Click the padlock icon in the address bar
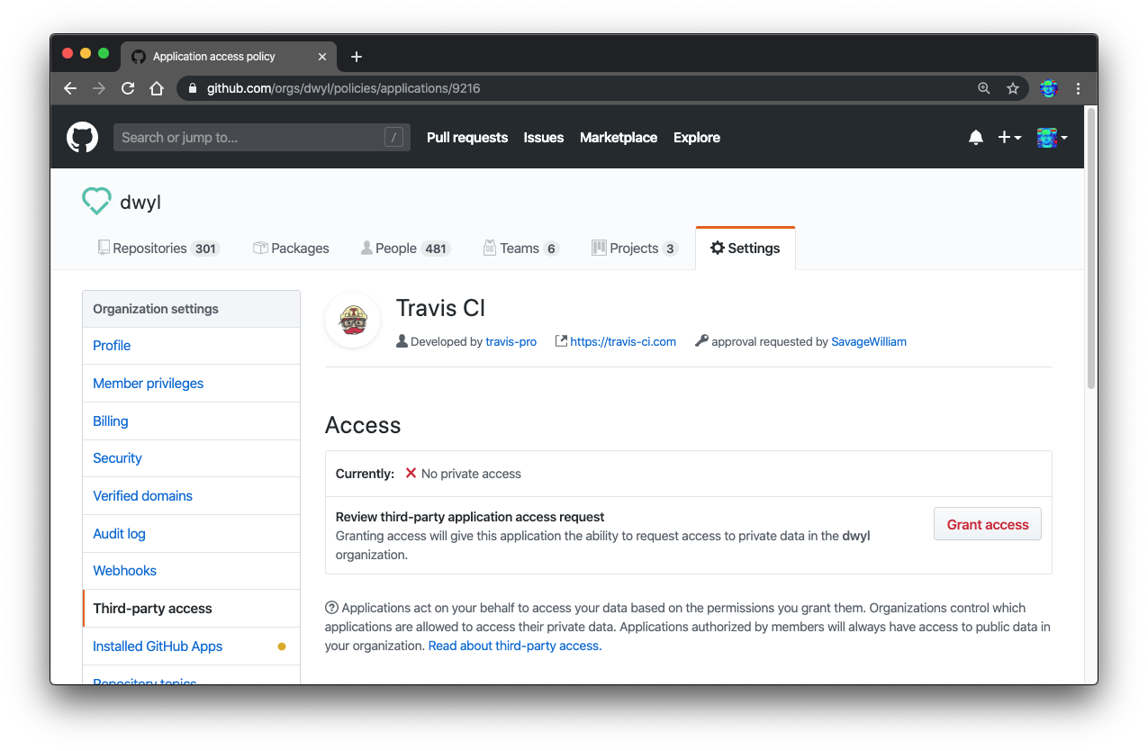This screenshot has width=1148, height=751. click(x=192, y=88)
